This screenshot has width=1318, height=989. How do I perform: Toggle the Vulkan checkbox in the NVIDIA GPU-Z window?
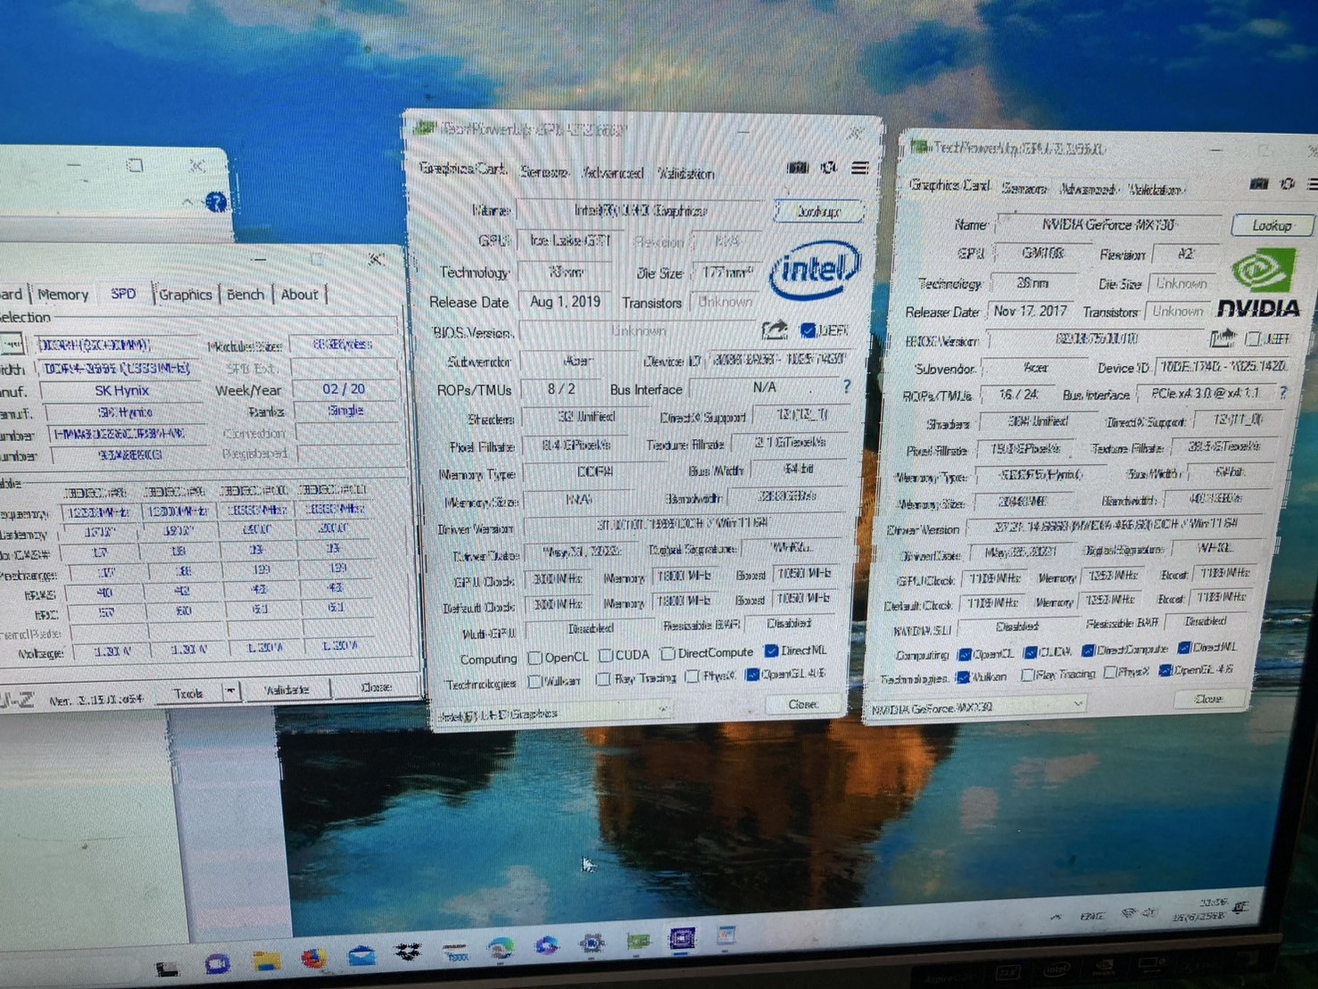point(962,677)
